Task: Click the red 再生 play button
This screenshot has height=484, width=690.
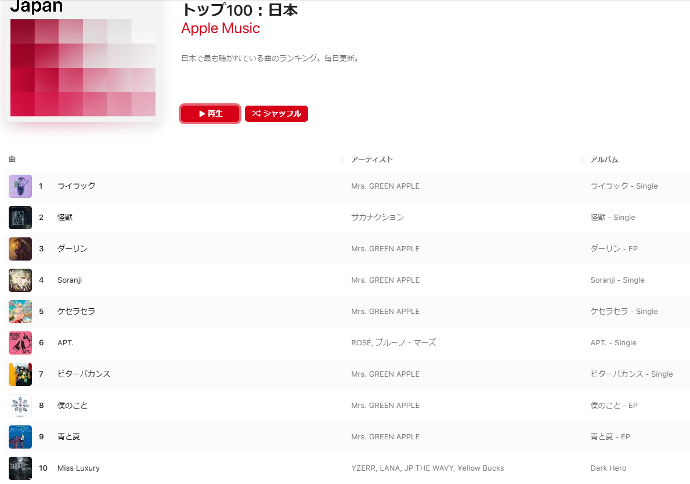Action: point(210,114)
